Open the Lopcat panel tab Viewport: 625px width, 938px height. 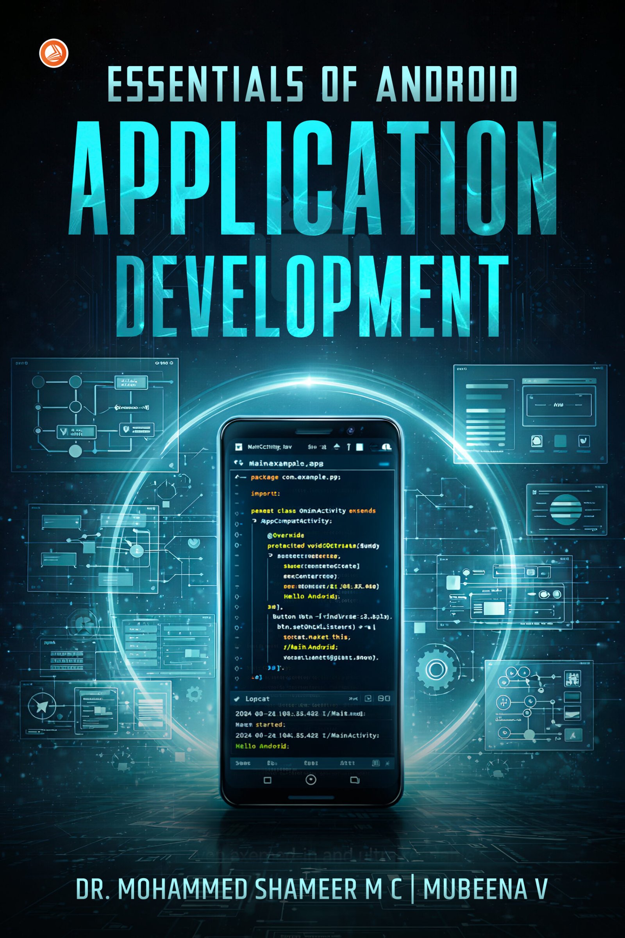tap(257, 699)
